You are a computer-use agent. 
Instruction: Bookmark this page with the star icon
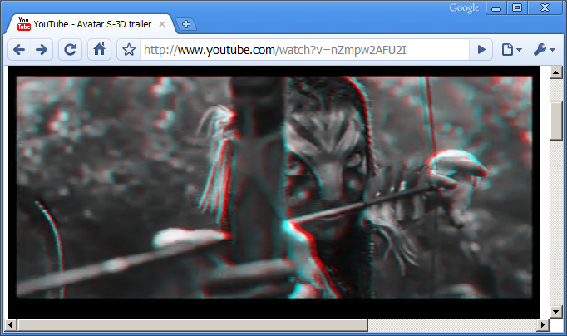pos(129,50)
